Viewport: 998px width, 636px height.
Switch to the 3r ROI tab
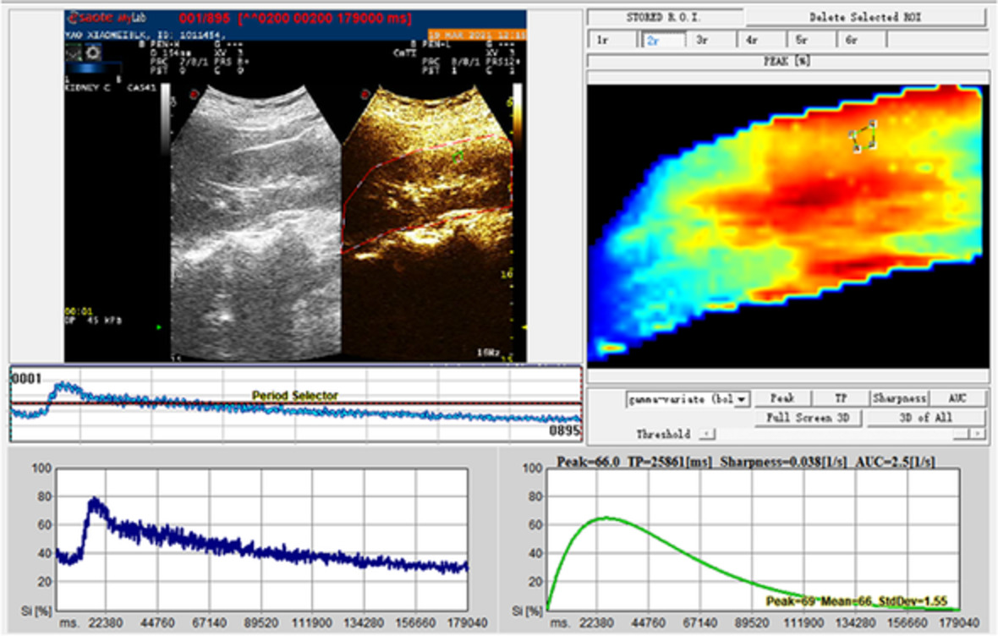[710, 40]
